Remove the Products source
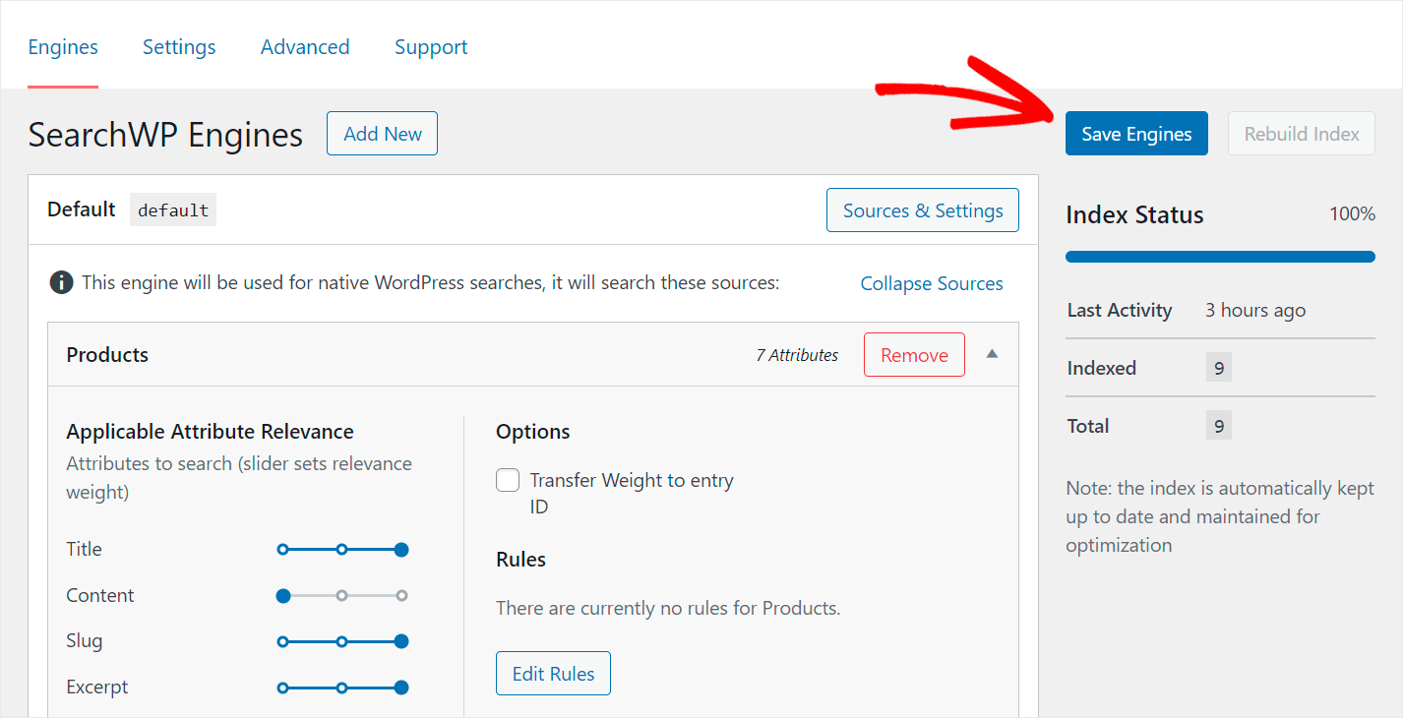Viewport: 1403px width, 718px height. point(914,355)
